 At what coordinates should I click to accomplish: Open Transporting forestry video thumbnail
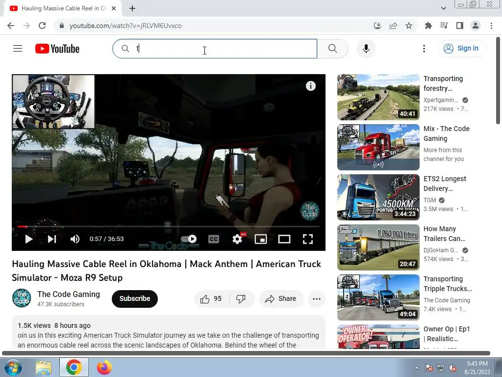click(x=378, y=97)
